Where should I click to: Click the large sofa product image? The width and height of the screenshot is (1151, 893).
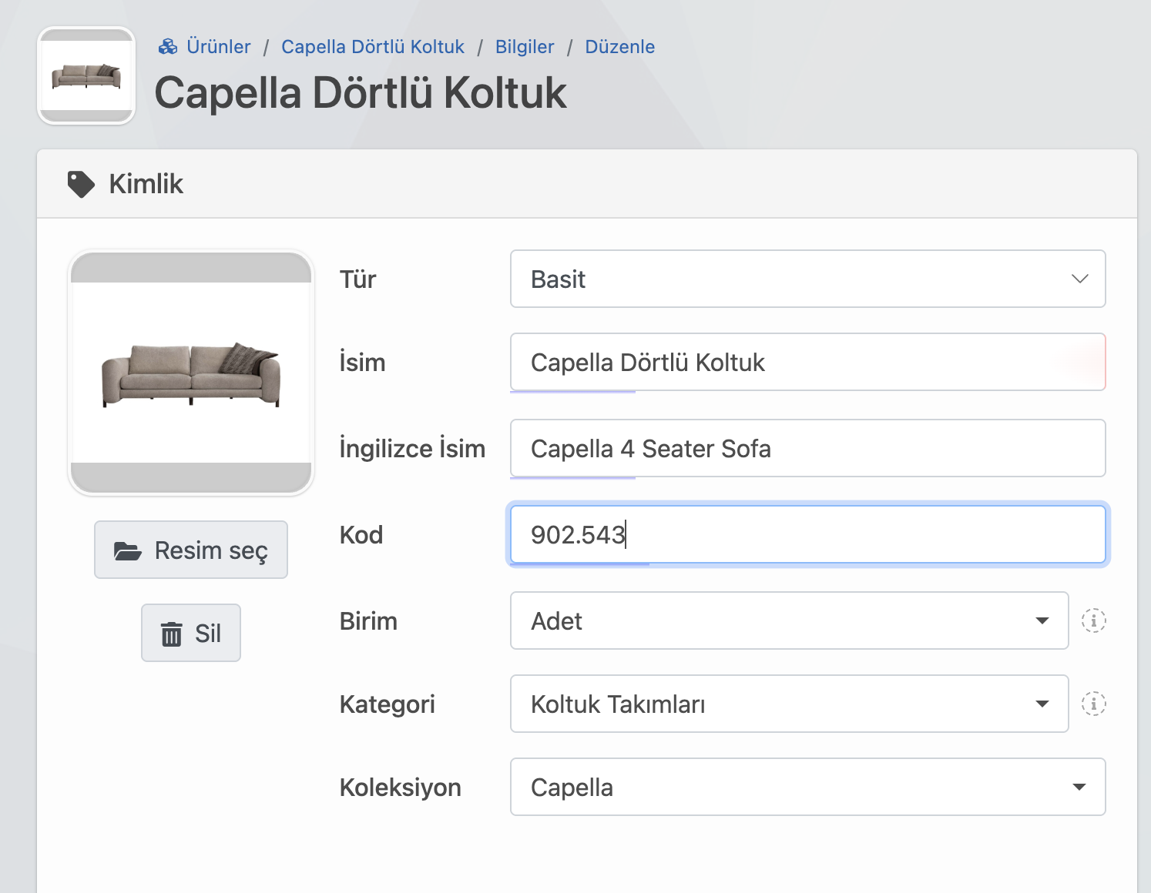[x=191, y=373]
